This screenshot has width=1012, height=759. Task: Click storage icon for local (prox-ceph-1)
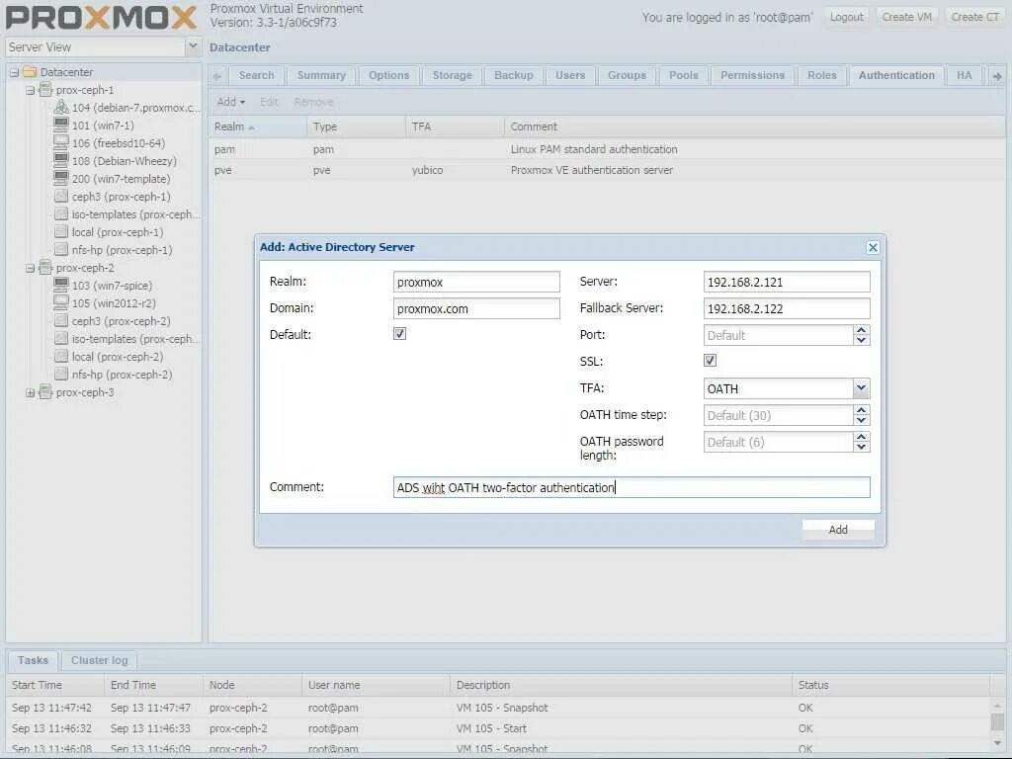(61, 231)
